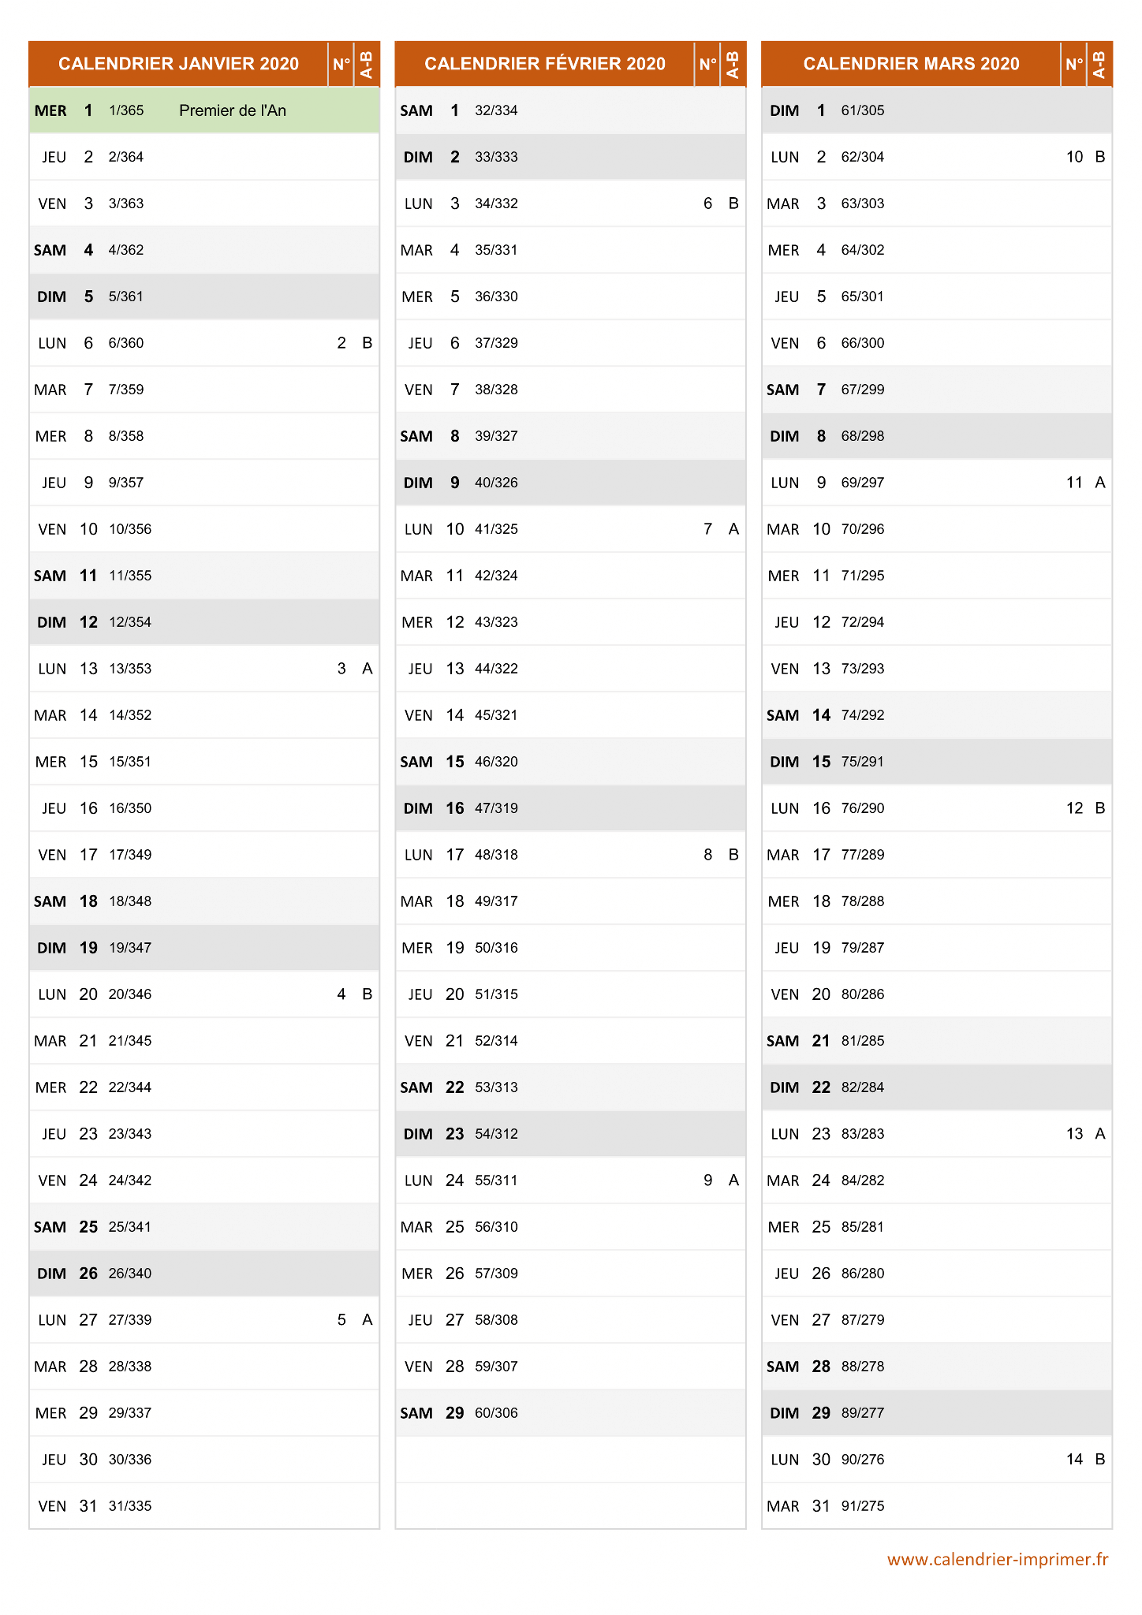Select the Calendrier Février 2020 header
Image resolution: width=1142 pixels, height=1615 pixels.
(x=545, y=64)
